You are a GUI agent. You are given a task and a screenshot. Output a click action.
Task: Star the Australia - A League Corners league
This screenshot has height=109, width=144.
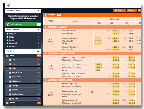click(x=45, y=53)
